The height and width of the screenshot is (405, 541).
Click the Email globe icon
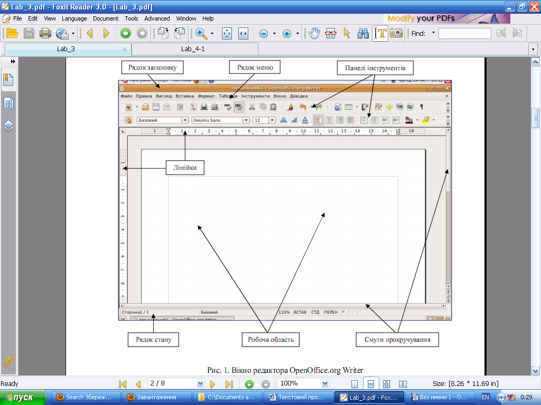click(x=62, y=33)
